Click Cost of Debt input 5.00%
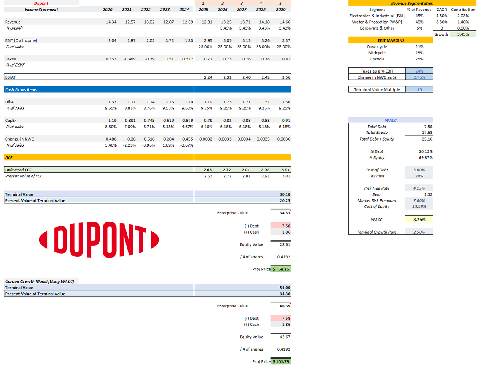Screen dimensions: 479x365 [419, 170]
